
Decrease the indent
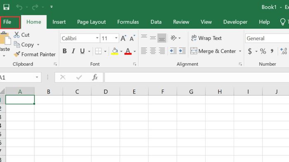click(173, 51)
